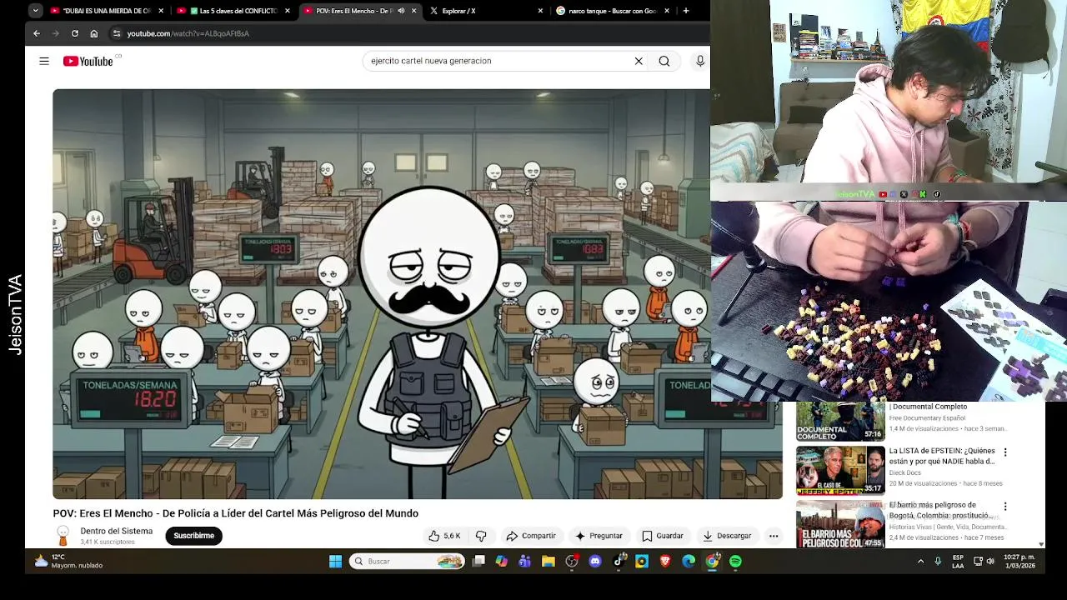Go back with the browser back arrow
The image size is (1067, 600).
(37, 33)
